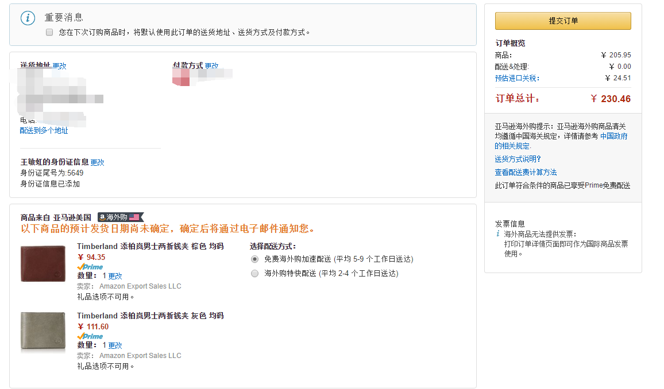Click the brown wallet product thumbnail
The image size is (664, 389).
pyautogui.click(x=43, y=263)
